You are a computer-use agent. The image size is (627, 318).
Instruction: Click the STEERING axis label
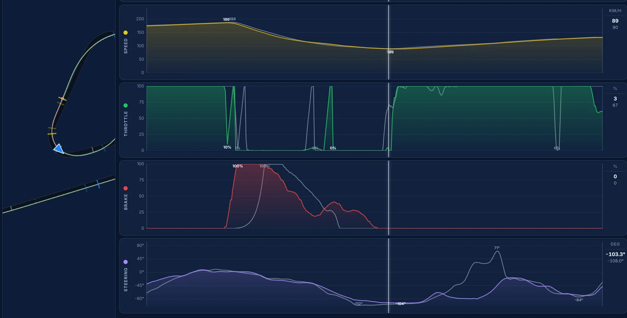(x=126, y=280)
